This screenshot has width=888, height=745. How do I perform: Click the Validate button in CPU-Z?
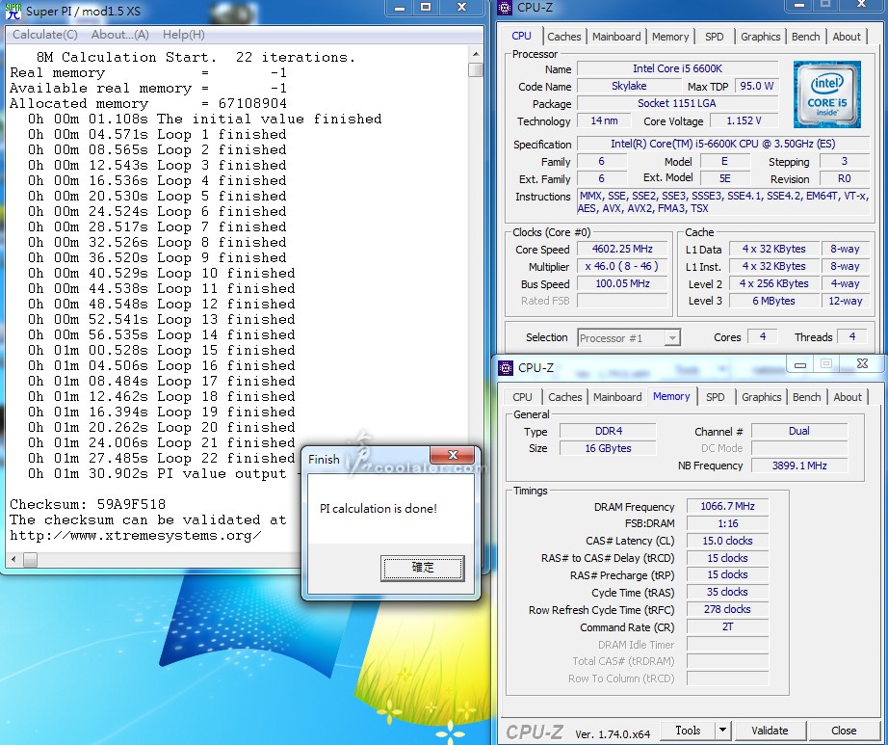coord(770,731)
